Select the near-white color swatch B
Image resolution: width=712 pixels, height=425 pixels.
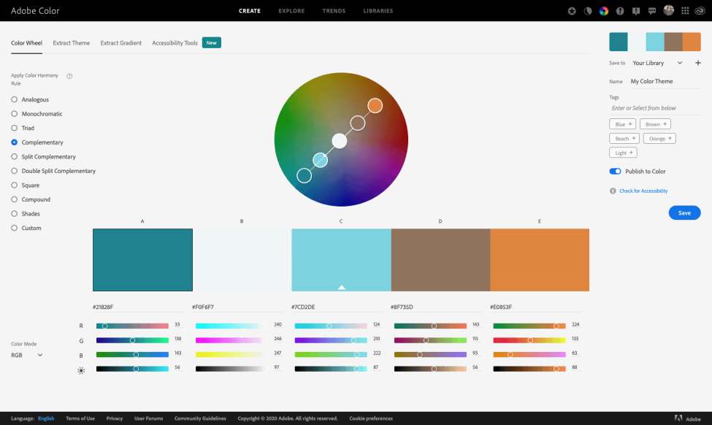click(x=242, y=260)
